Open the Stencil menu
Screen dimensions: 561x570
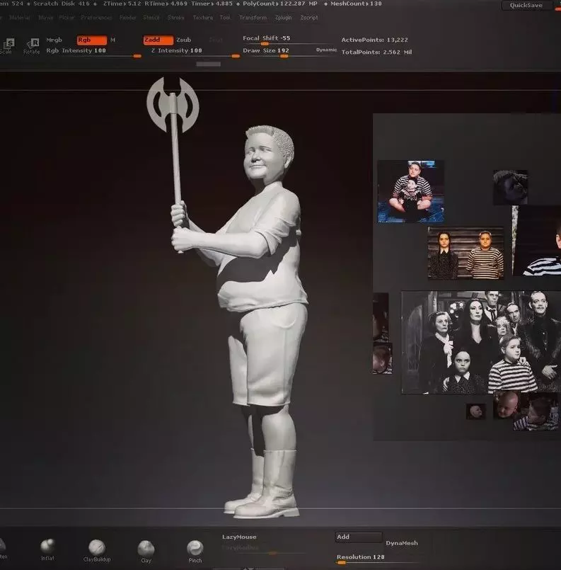click(x=151, y=18)
